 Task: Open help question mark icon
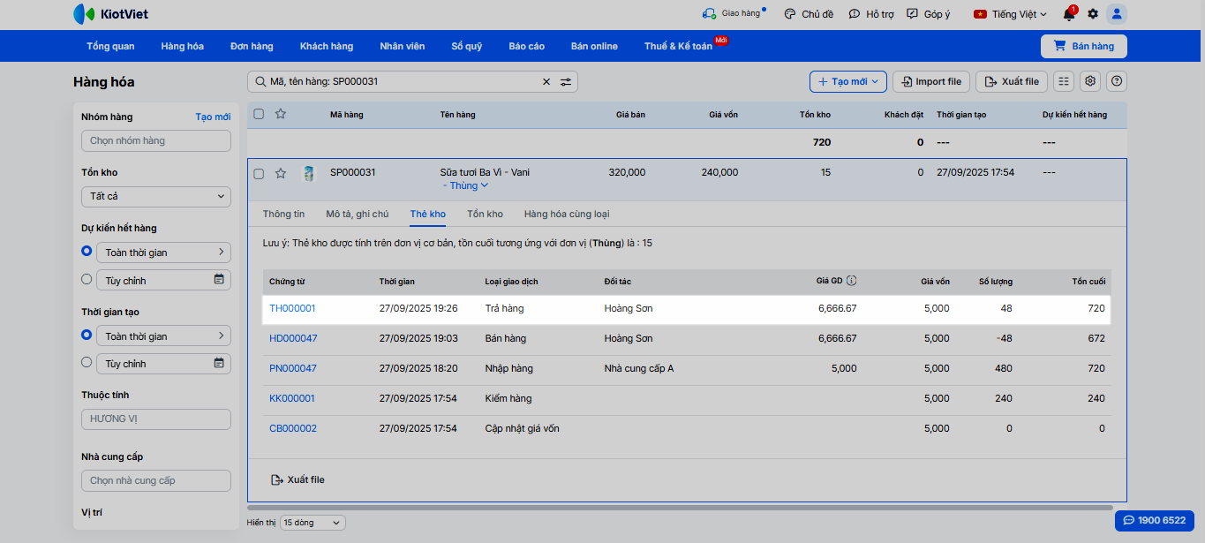1117,81
